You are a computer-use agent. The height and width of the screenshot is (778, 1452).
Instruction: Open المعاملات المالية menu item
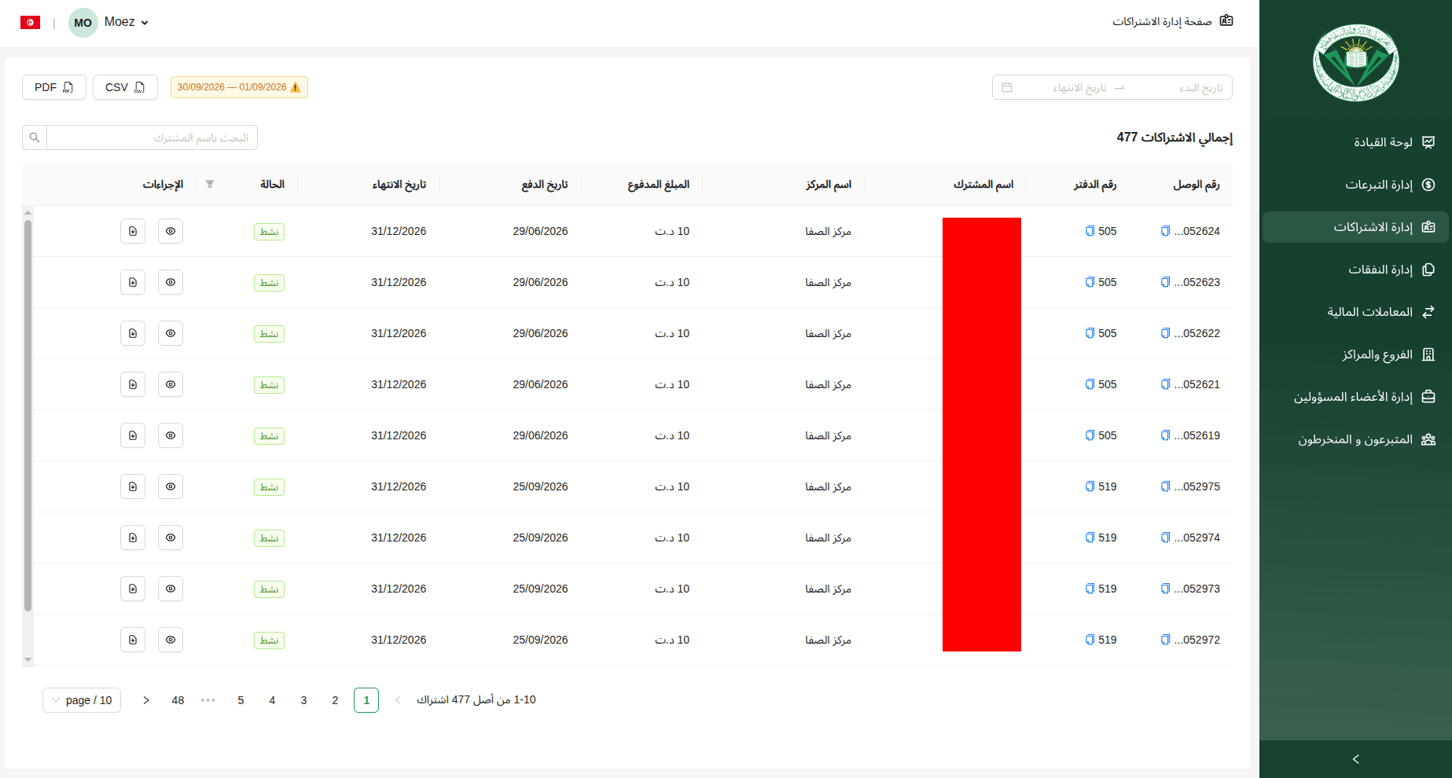[x=1355, y=312]
